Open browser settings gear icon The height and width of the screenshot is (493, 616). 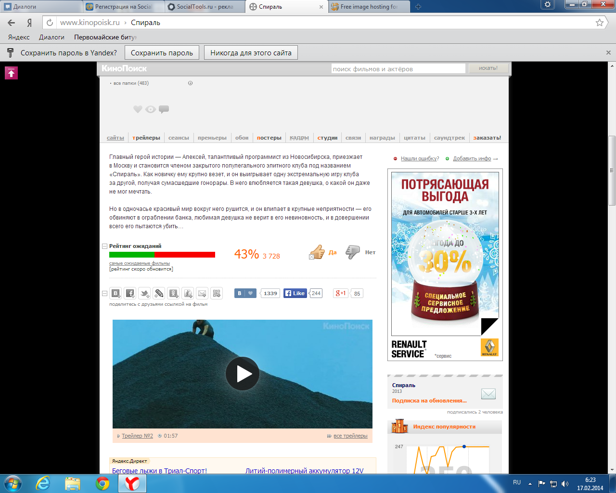tap(548, 4)
